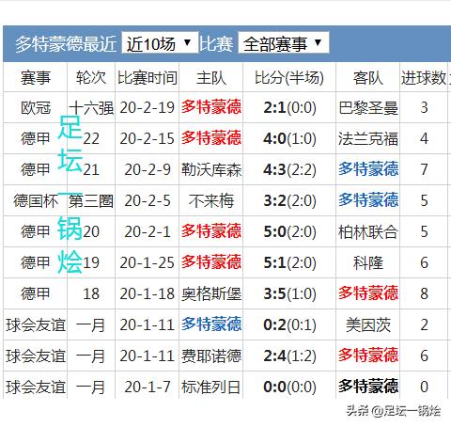Click the 德国杯 competition cell
The height and width of the screenshot is (427, 451).
[36, 200]
